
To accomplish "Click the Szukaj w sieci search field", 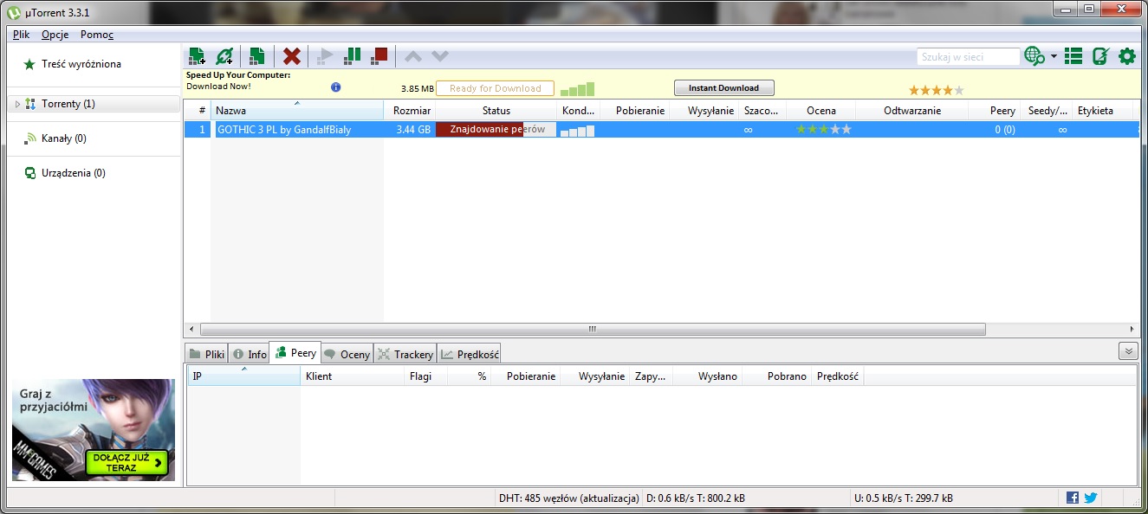I will [x=968, y=56].
